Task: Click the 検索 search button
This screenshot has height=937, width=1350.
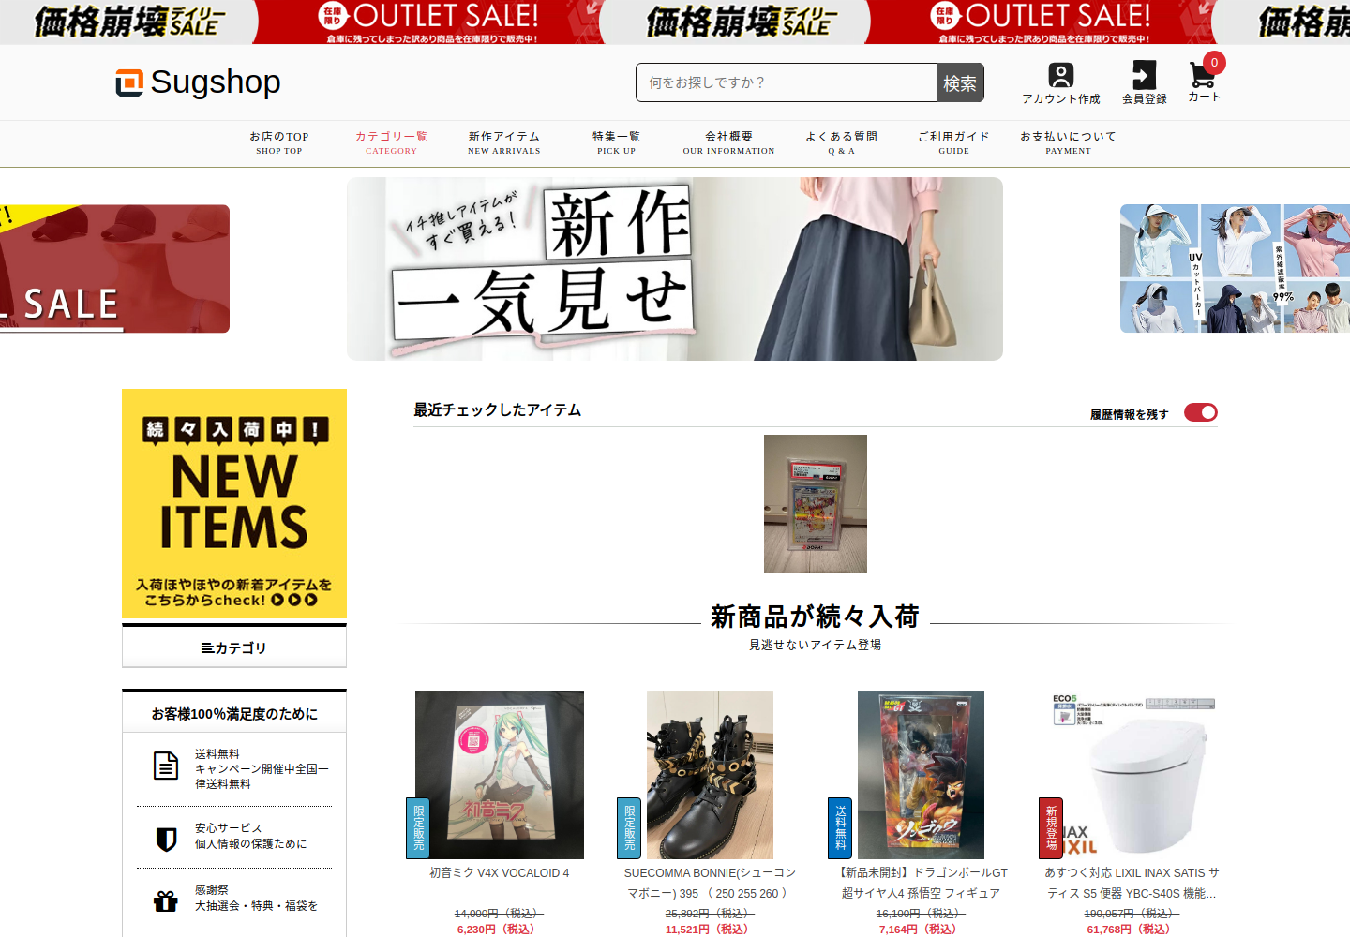Action: click(960, 82)
